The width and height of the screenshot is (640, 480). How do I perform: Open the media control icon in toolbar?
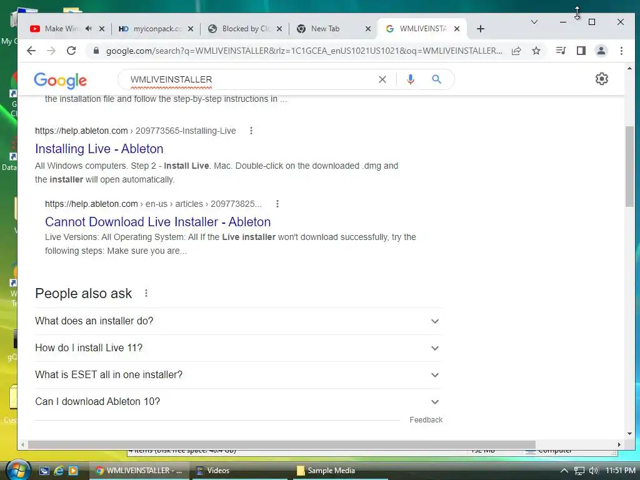(561, 51)
